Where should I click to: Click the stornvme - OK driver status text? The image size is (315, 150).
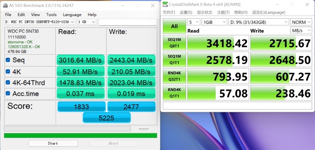click(20, 42)
